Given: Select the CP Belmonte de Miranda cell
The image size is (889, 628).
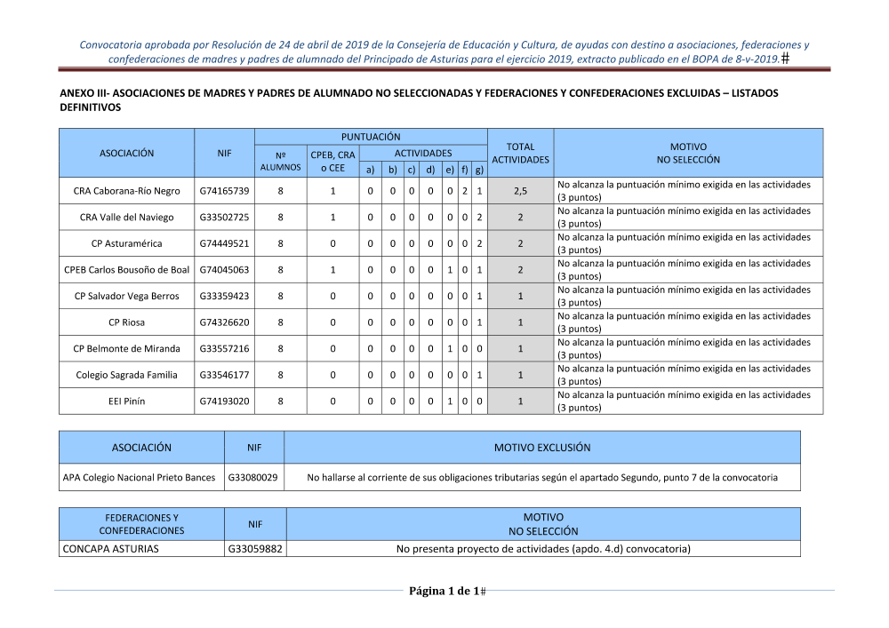Looking at the screenshot, I should click(x=127, y=348).
